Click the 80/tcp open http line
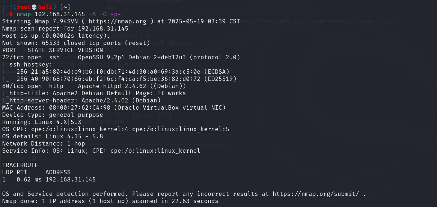Image resolution: width=437 pixels, height=207 pixels. click(x=94, y=86)
